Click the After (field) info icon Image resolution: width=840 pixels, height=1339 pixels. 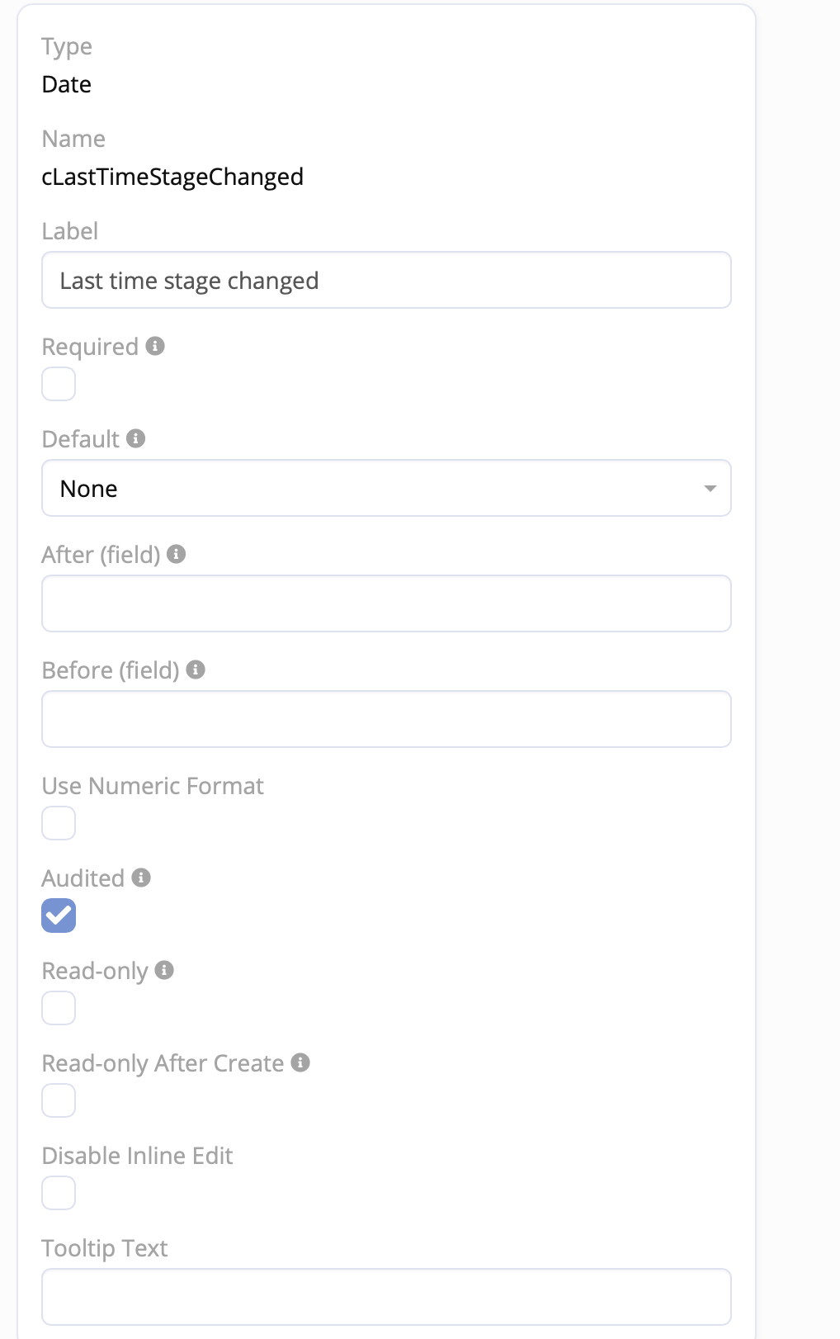[176, 554]
